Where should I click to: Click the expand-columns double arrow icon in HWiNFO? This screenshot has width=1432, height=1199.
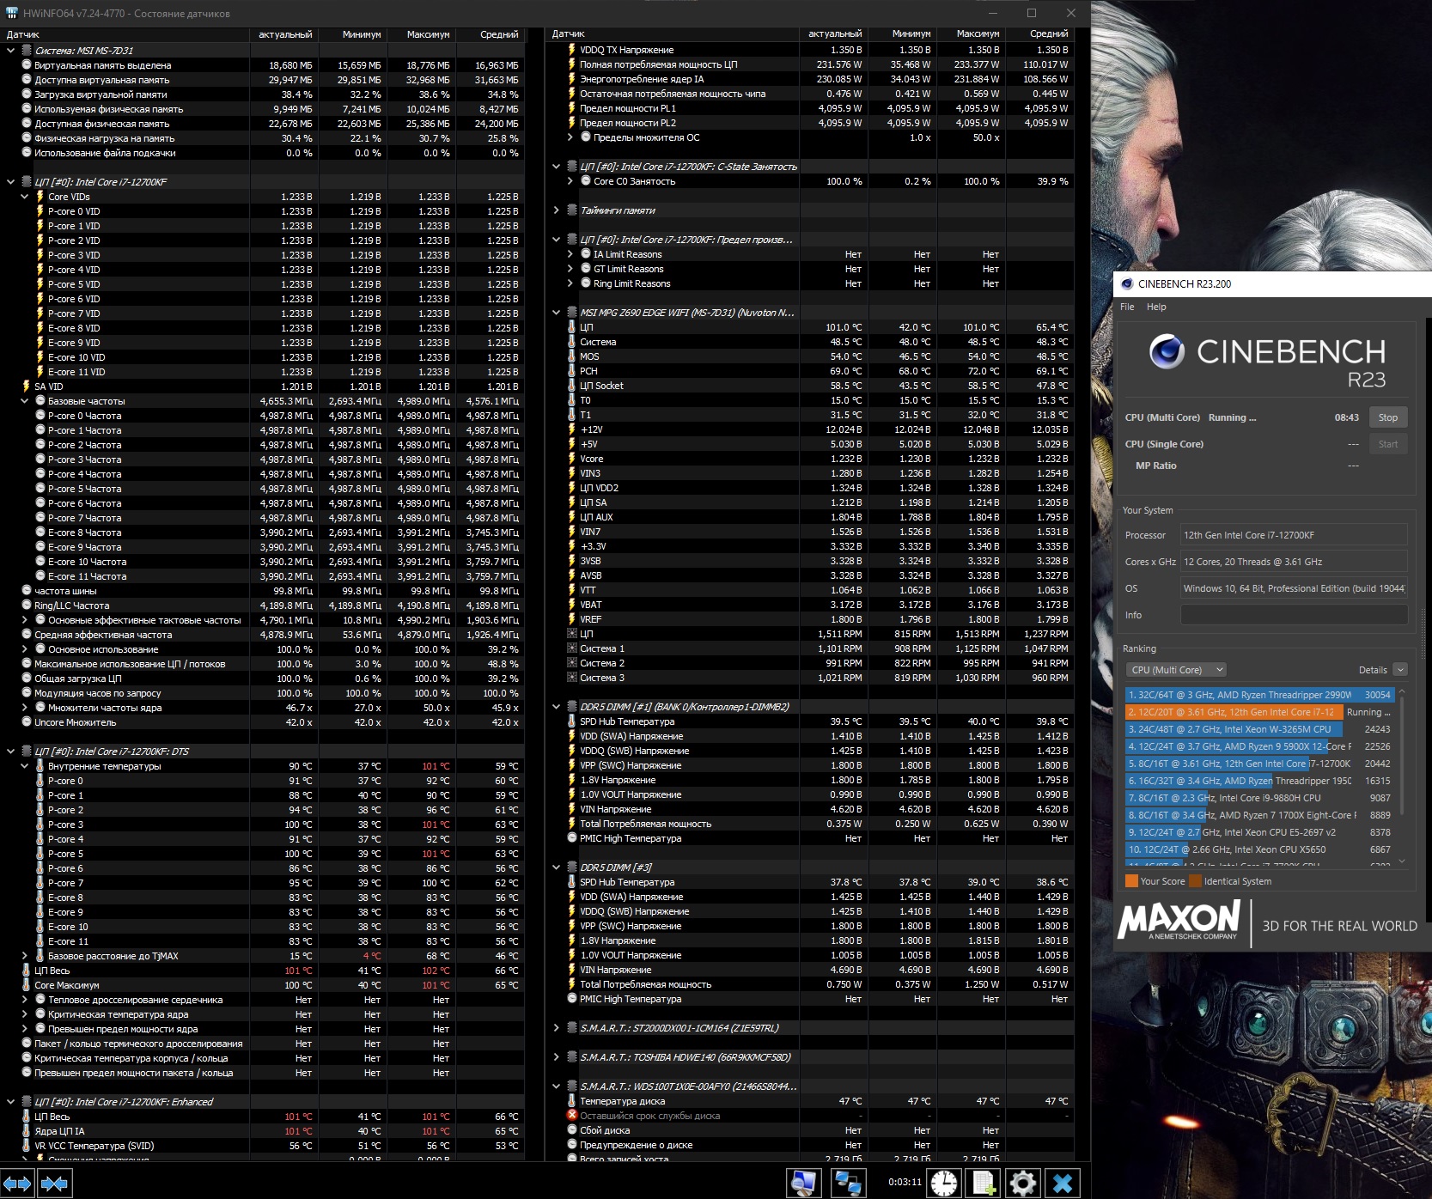(17, 1184)
